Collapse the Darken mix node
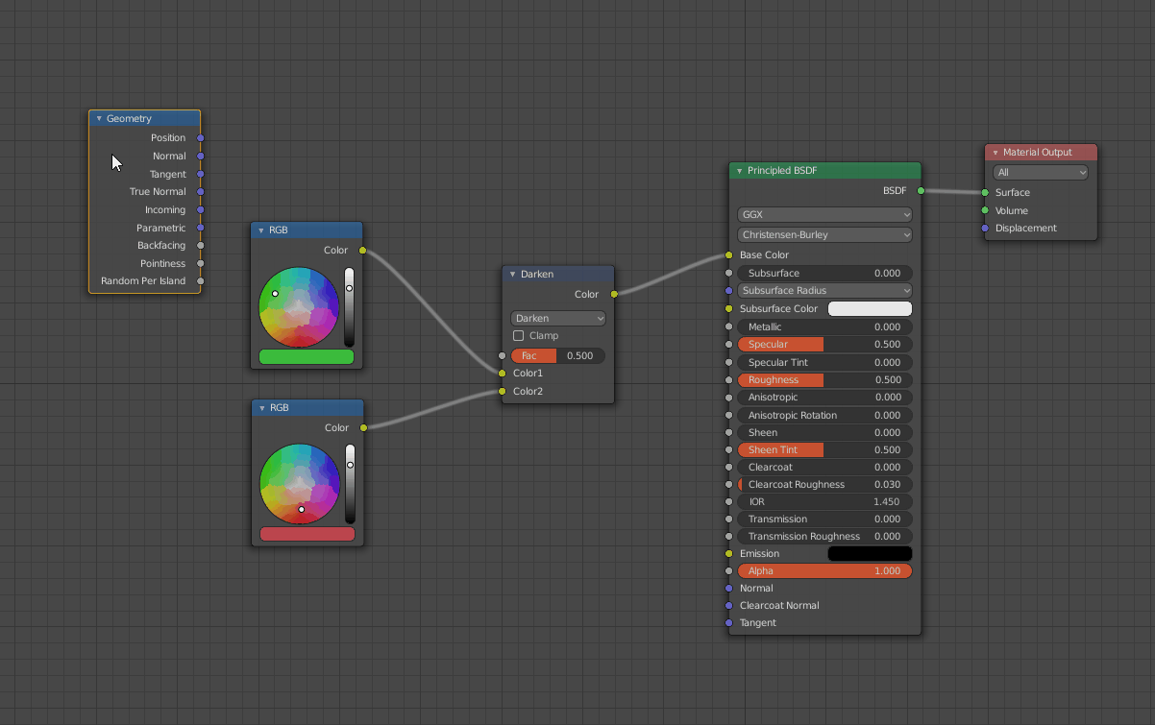The image size is (1155, 725). 512,275
